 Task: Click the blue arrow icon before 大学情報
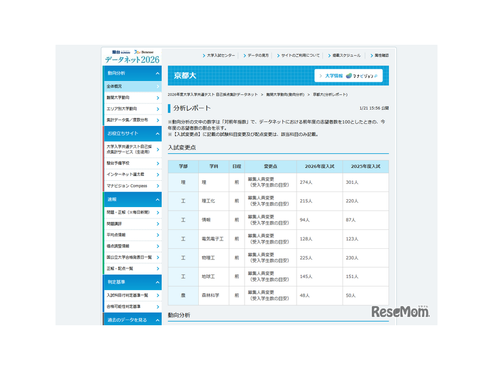[321, 76]
